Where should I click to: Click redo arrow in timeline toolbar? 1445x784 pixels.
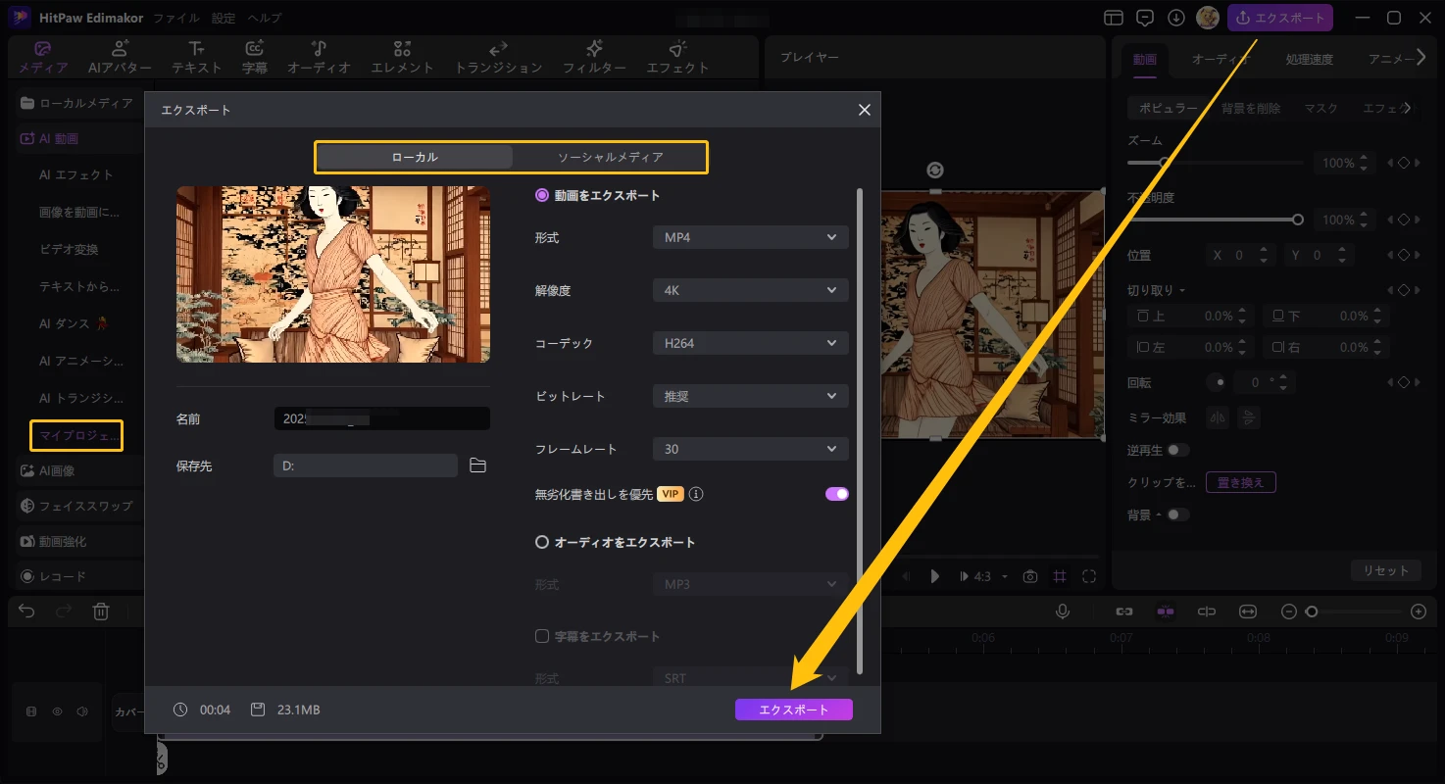point(64,611)
